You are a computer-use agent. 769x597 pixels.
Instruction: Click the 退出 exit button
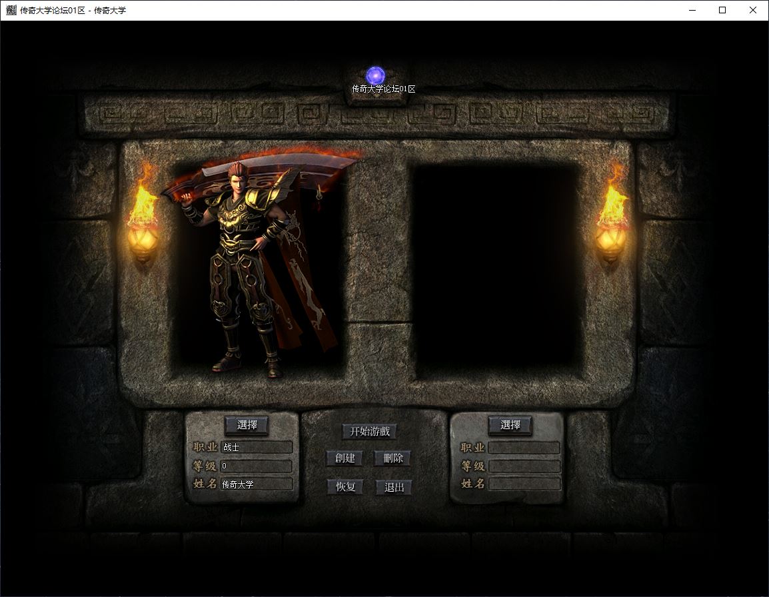(394, 487)
